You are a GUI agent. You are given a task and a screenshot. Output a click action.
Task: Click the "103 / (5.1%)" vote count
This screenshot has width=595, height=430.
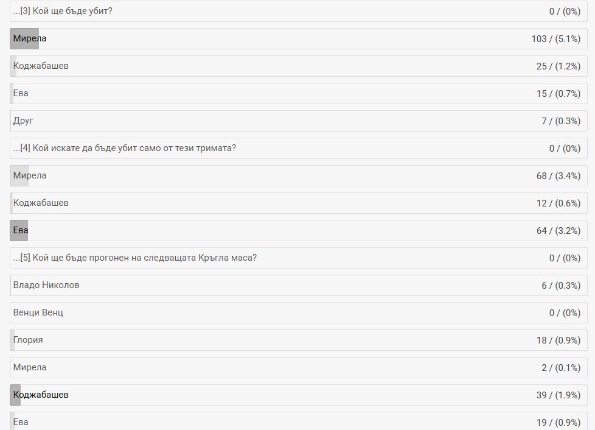pos(555,38)
